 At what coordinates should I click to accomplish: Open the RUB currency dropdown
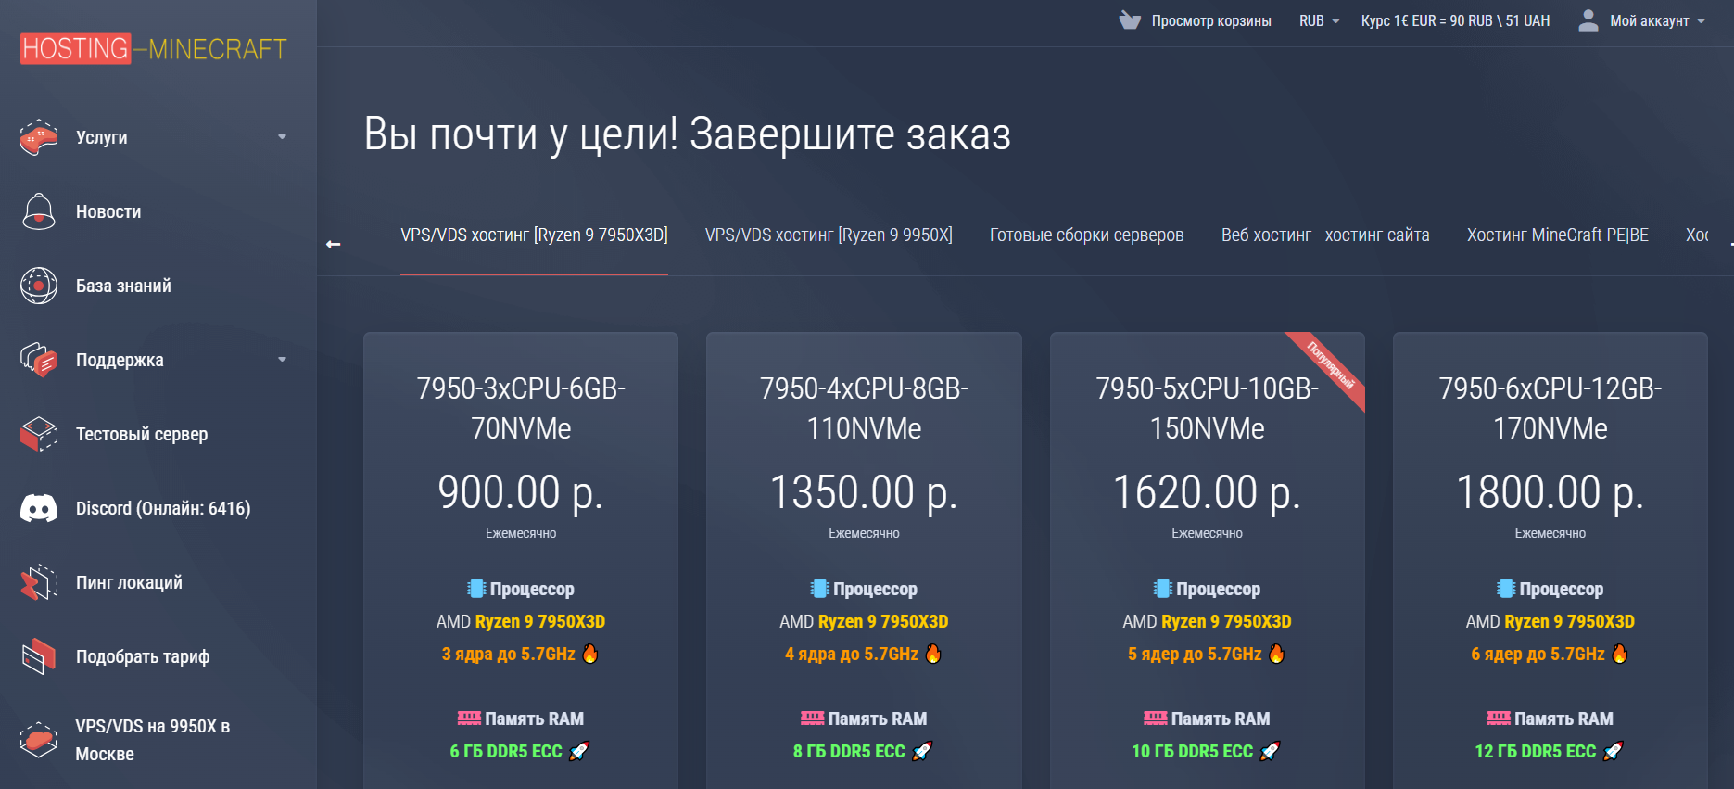click(1320, 20)
